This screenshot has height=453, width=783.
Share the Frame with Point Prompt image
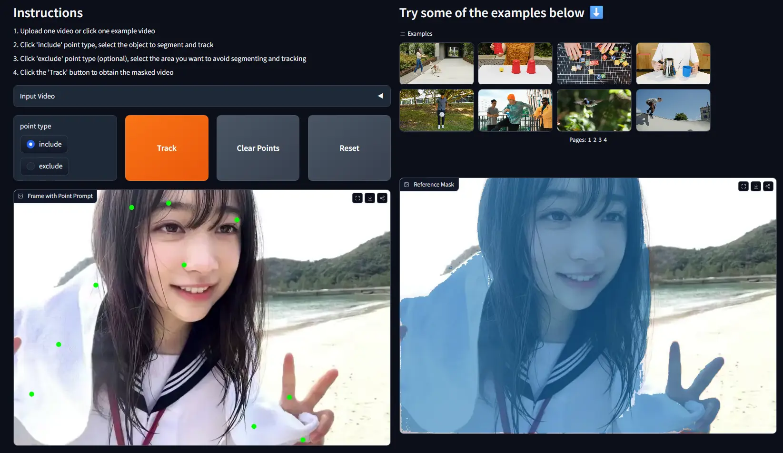(382, 198)
